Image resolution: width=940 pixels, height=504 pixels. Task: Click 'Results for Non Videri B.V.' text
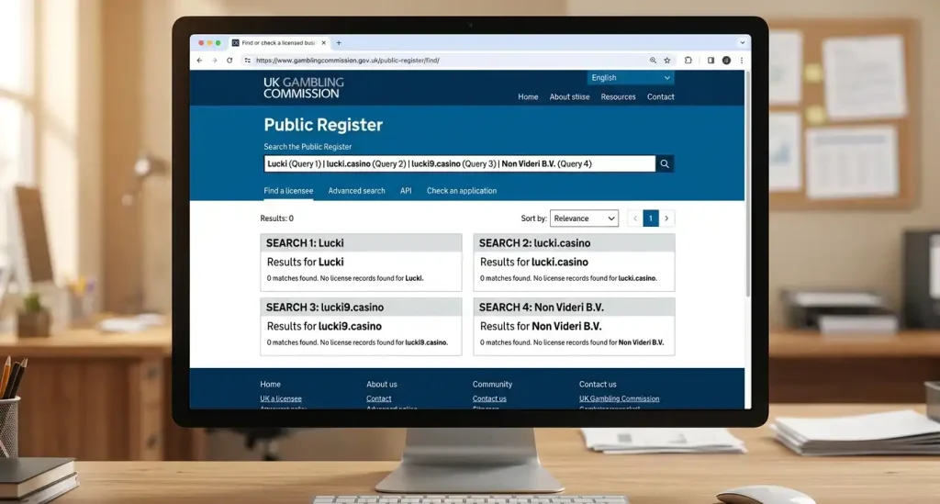(x=541, y=326)
